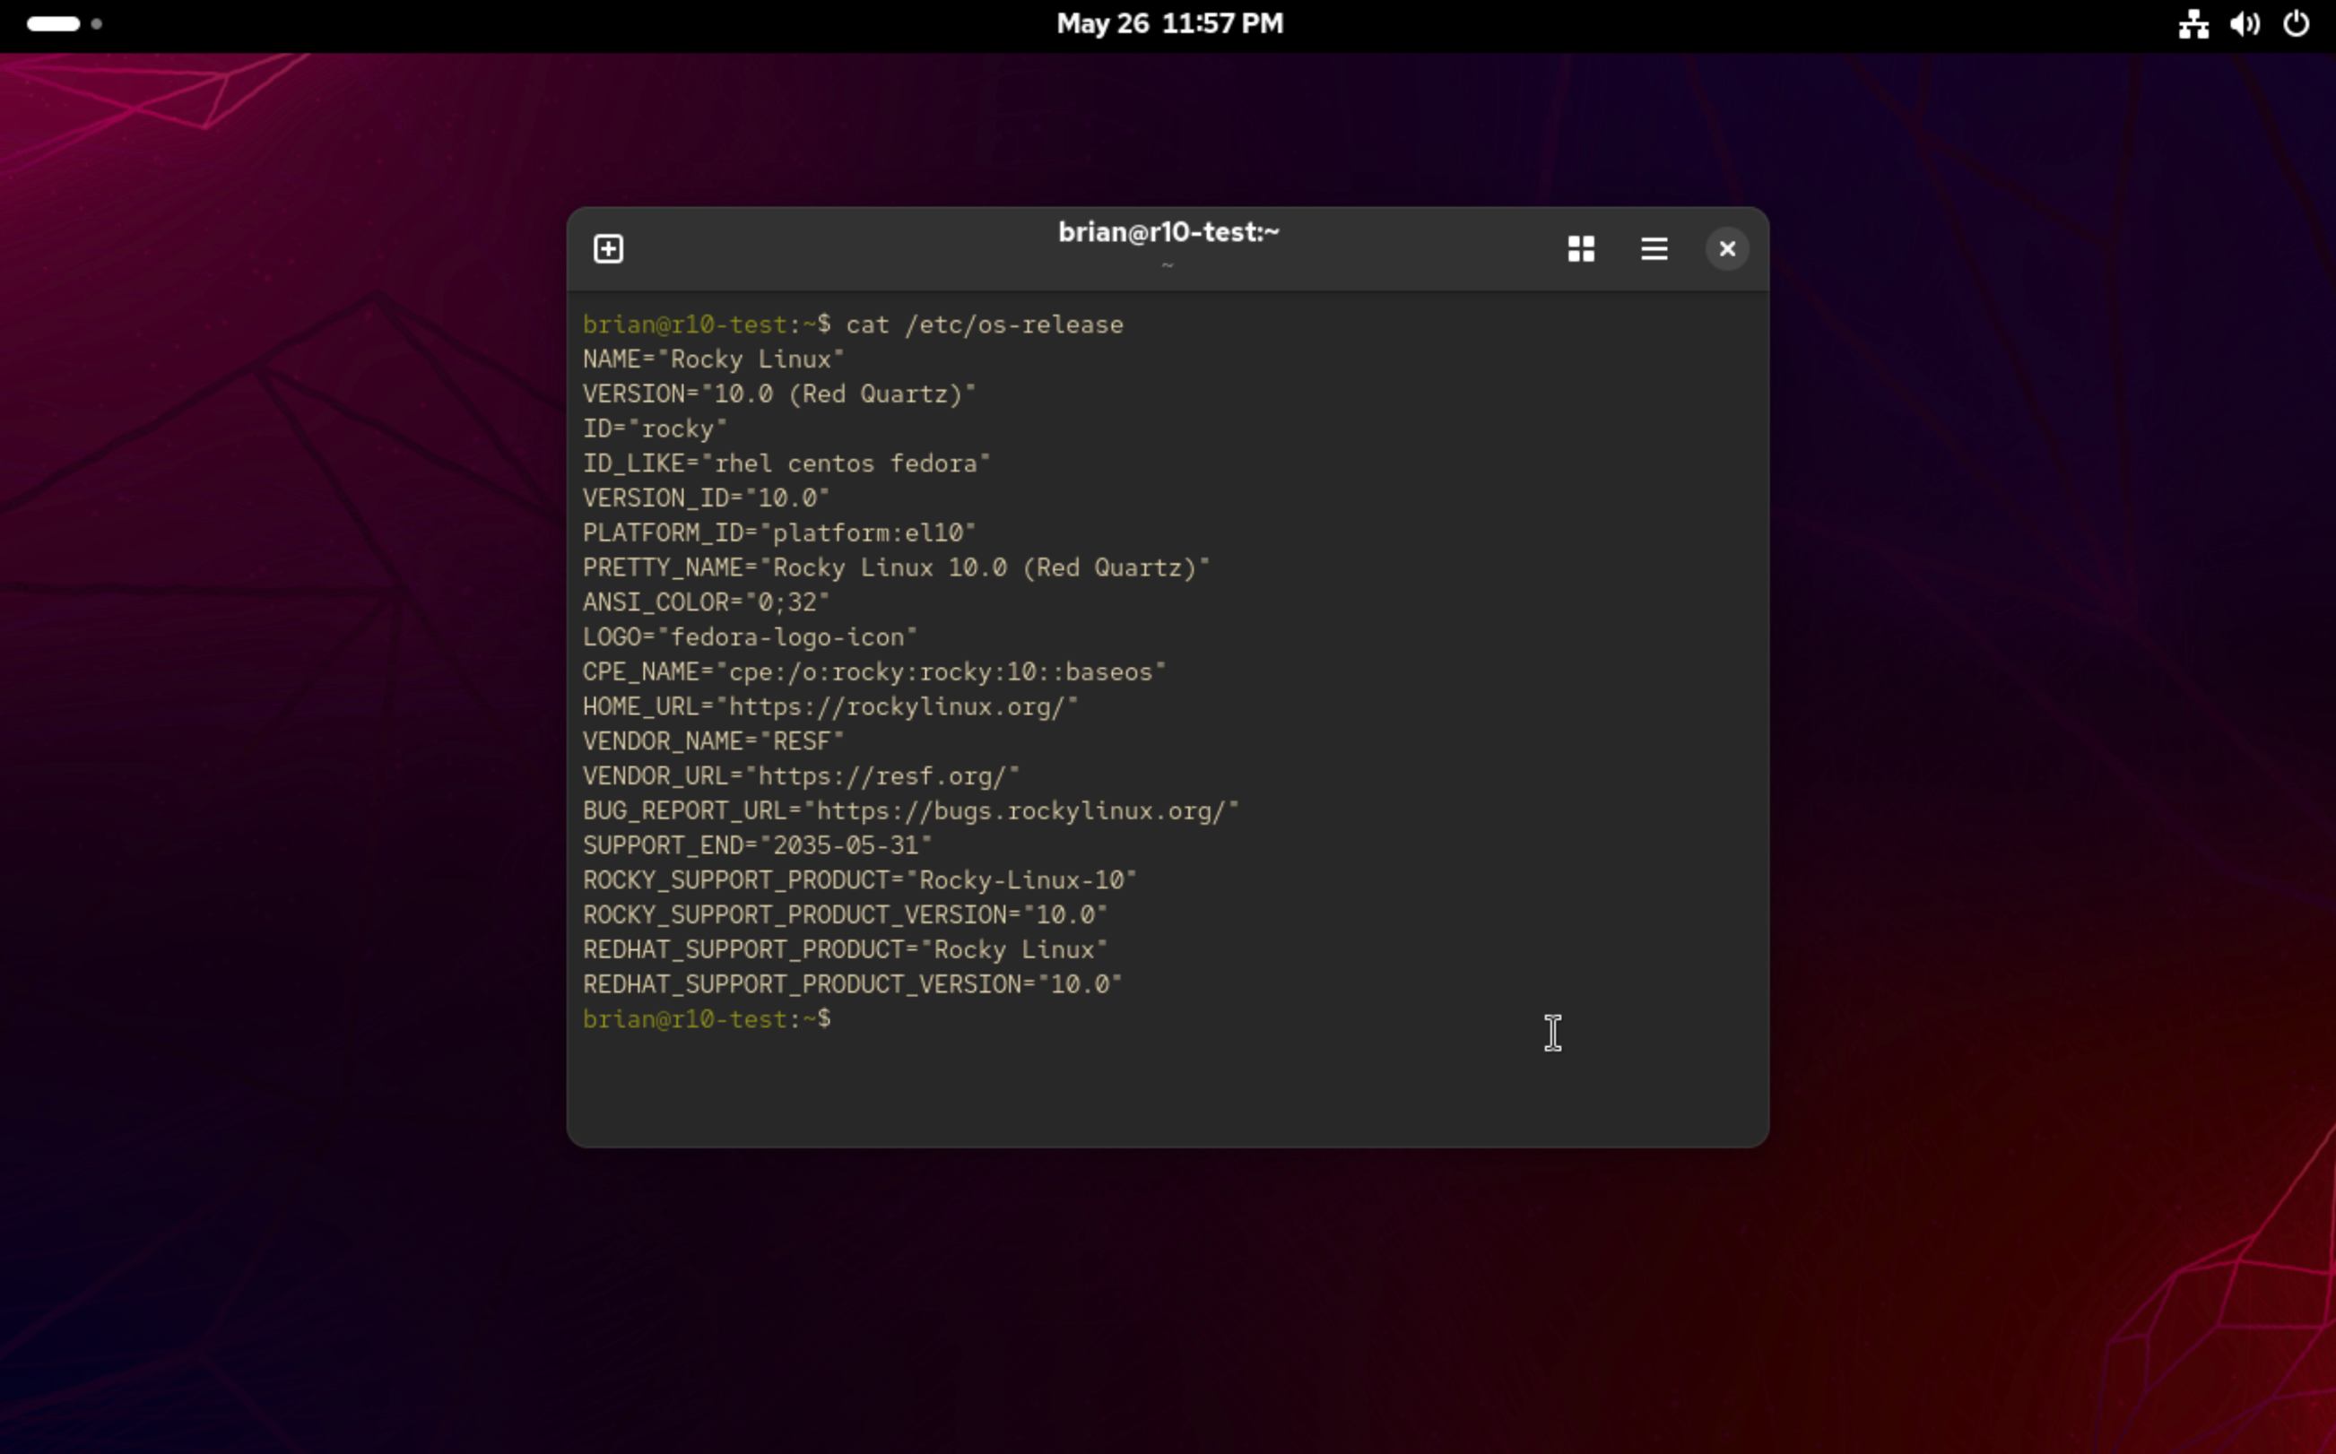2336x1454 pixels.
Task: Open the Activities workspace indicator
Action: tap(64, 24)
